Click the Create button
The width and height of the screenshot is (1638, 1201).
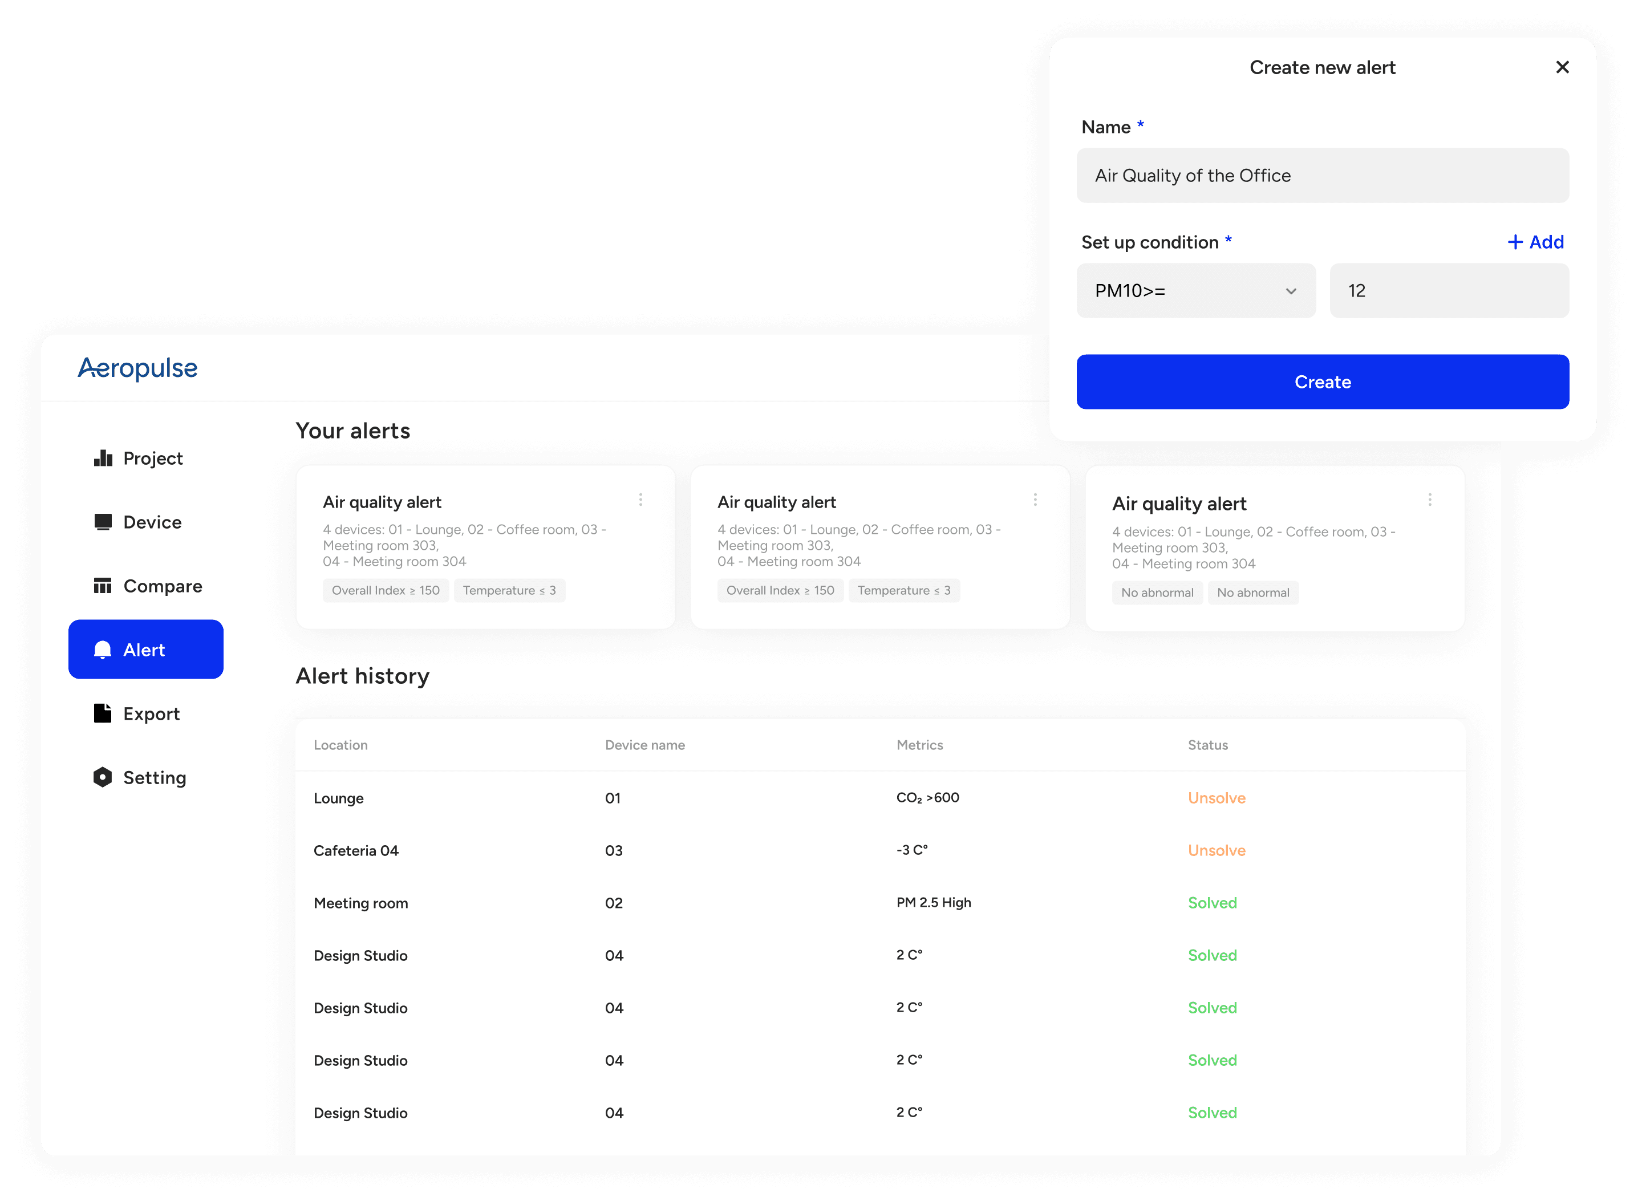pos(1321,381)
